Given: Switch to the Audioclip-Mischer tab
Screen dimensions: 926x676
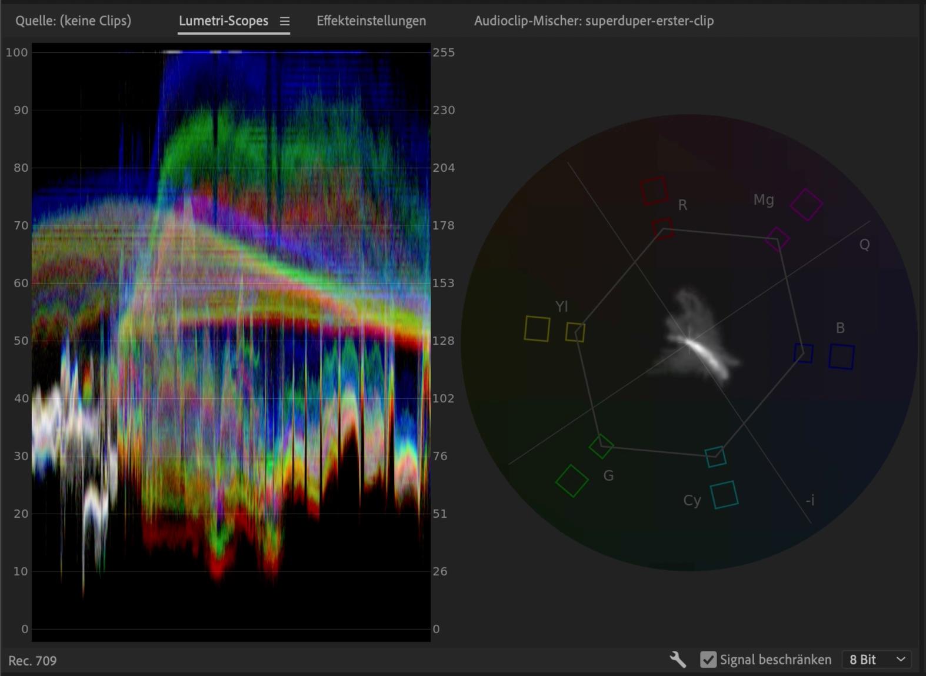Looking at the screenshot, I should tap(594, 21).
